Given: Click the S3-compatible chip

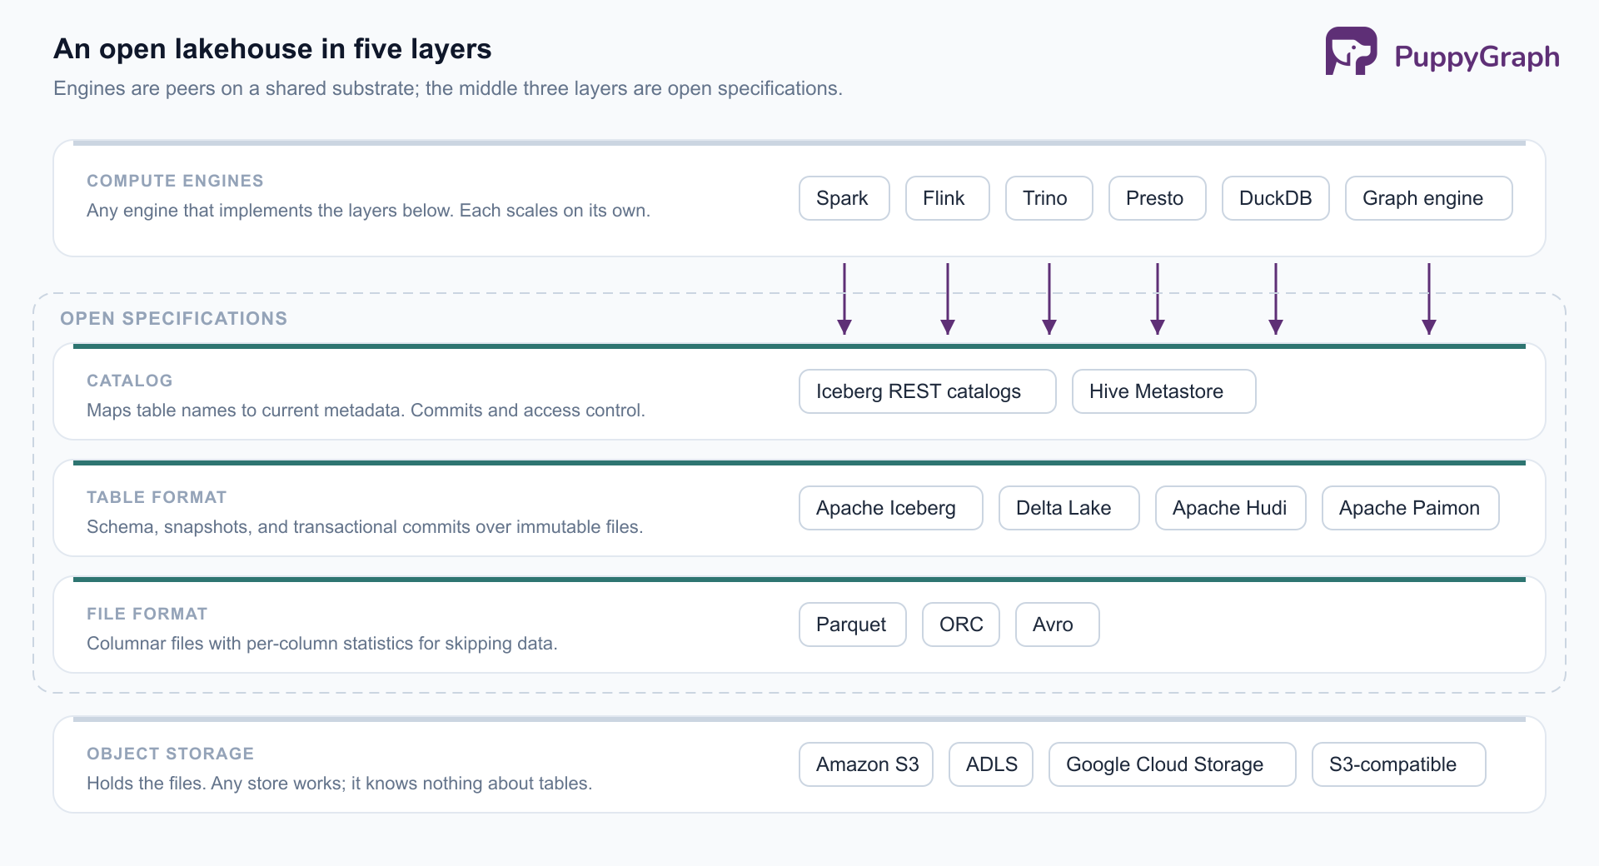Looking at the screenshot, I should (1399, 764).
